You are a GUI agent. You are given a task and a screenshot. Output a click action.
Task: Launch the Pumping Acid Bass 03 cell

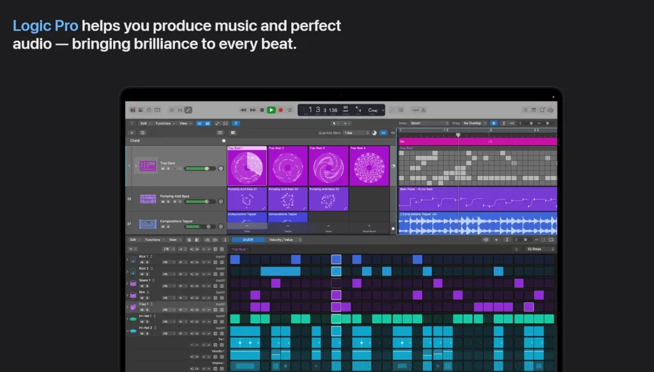point(329,199)
